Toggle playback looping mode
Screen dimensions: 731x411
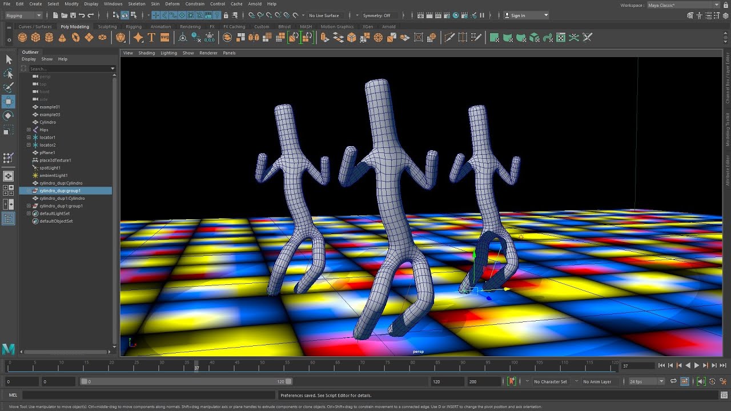[x=673, y=381]
